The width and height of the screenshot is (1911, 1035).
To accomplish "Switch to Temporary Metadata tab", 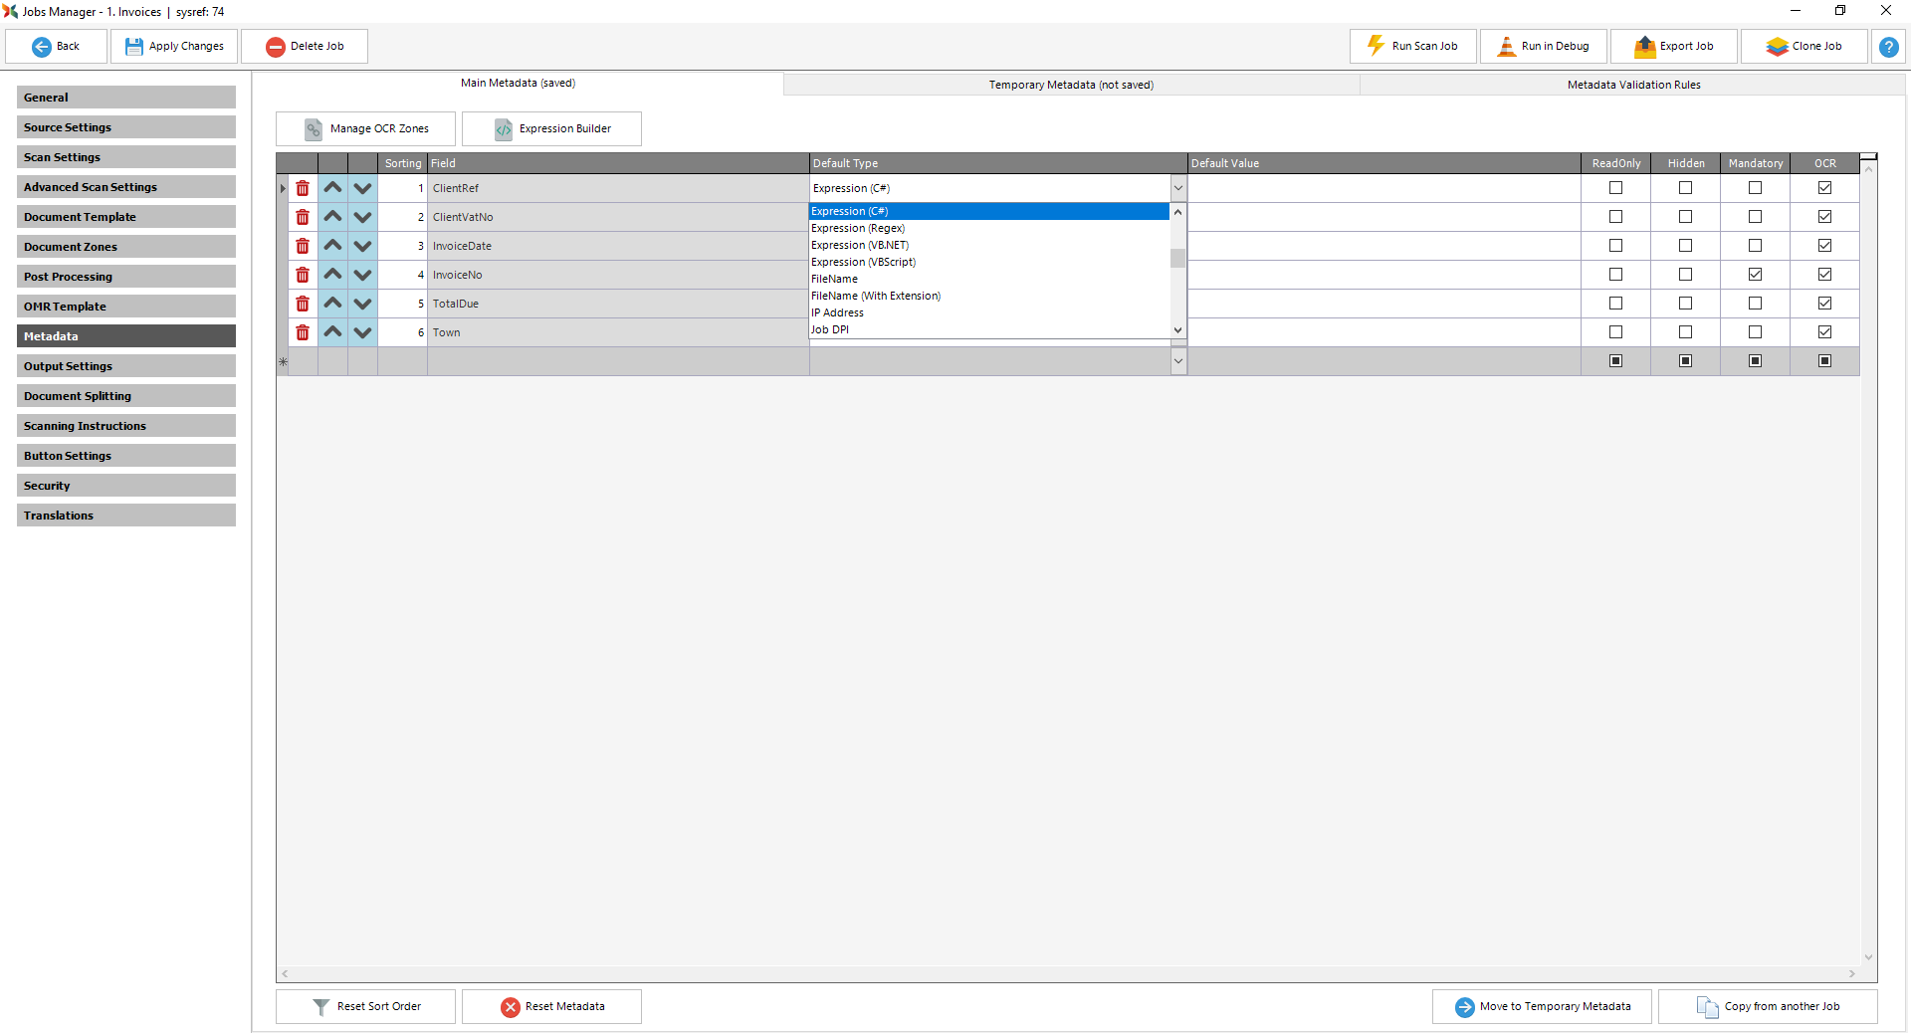I will pyautogui.click(x=1070, y=84).
